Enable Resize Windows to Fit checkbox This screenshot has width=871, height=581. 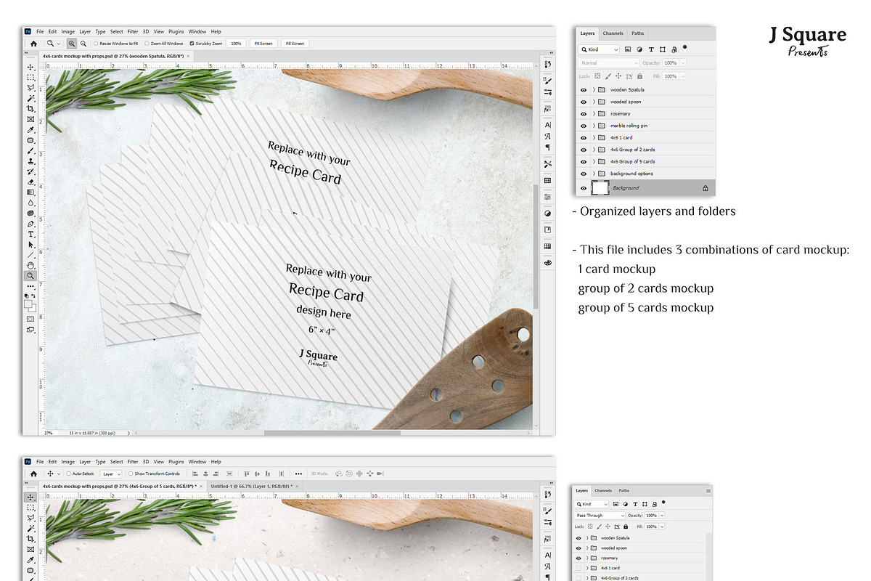click(96, 44)
